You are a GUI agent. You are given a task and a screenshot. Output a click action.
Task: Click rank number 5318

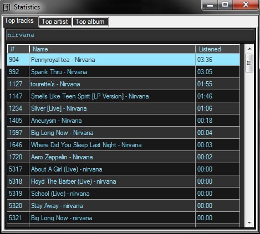16,181
